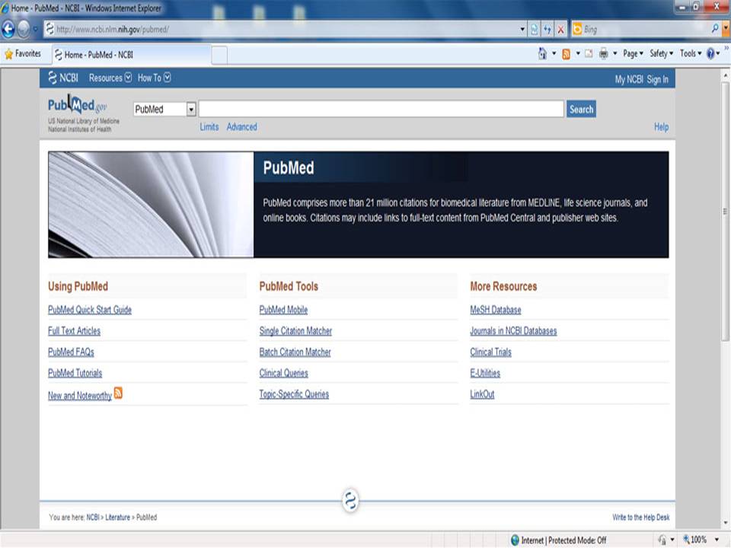
Task: Click My NCBI link
Action: pos(629,80)
